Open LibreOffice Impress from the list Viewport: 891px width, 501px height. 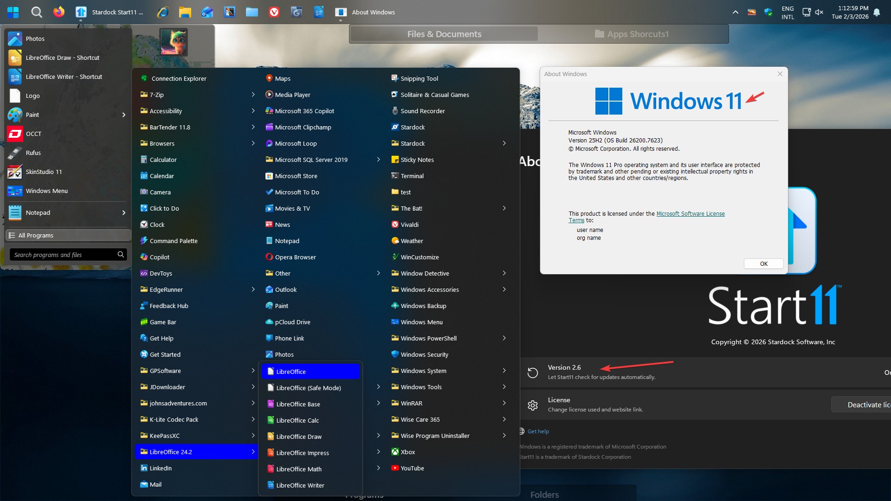[x=302, y=453]
